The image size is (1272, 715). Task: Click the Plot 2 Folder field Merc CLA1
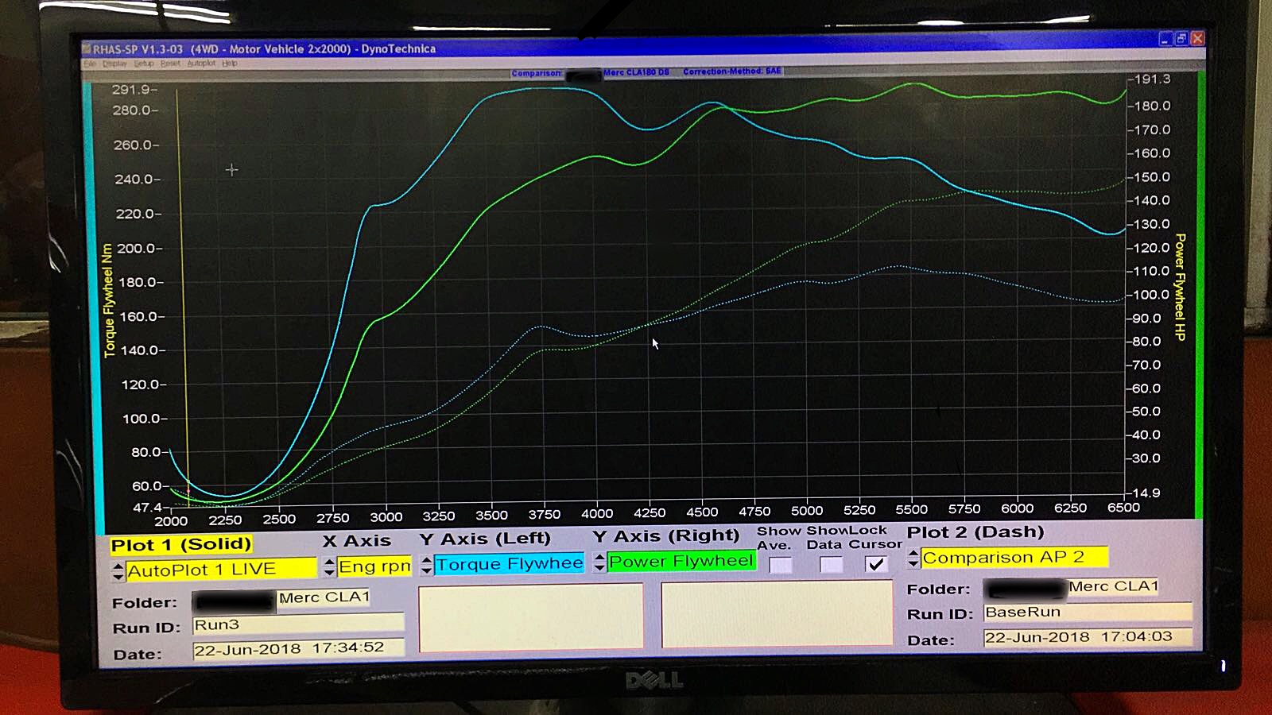pyautogui.click(x=1071, y=587)
